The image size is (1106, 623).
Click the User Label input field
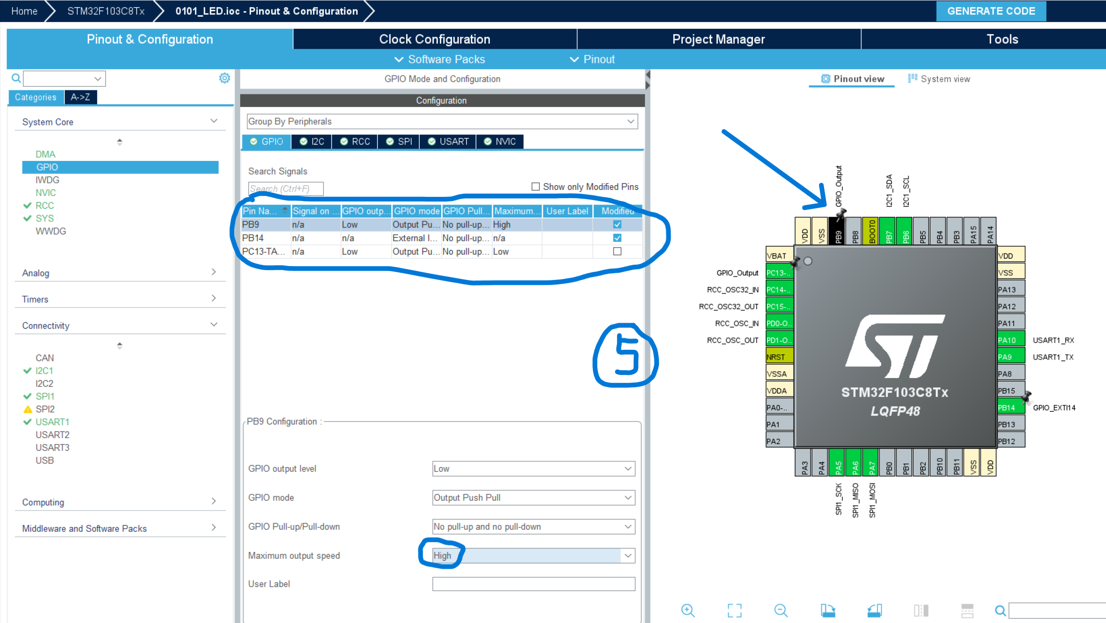[x=533, y=584]
